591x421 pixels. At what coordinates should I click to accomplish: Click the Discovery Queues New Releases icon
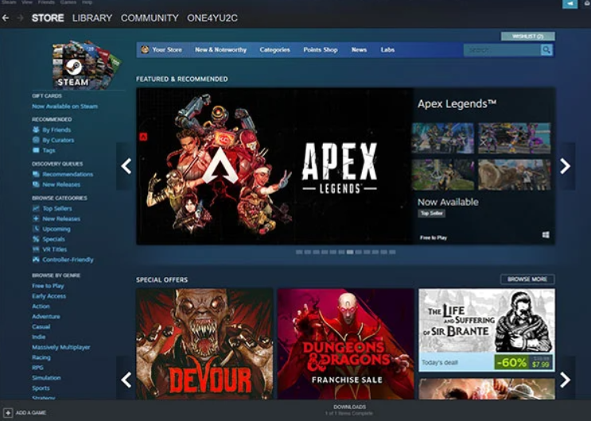[36, 184]
